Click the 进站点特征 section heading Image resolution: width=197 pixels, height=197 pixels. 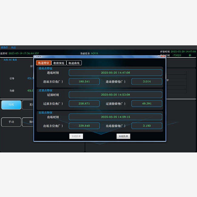pyautogui.click(x=45, y=68)
